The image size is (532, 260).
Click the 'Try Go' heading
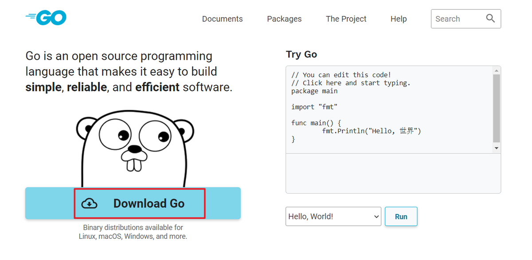[x=301, y=54]
